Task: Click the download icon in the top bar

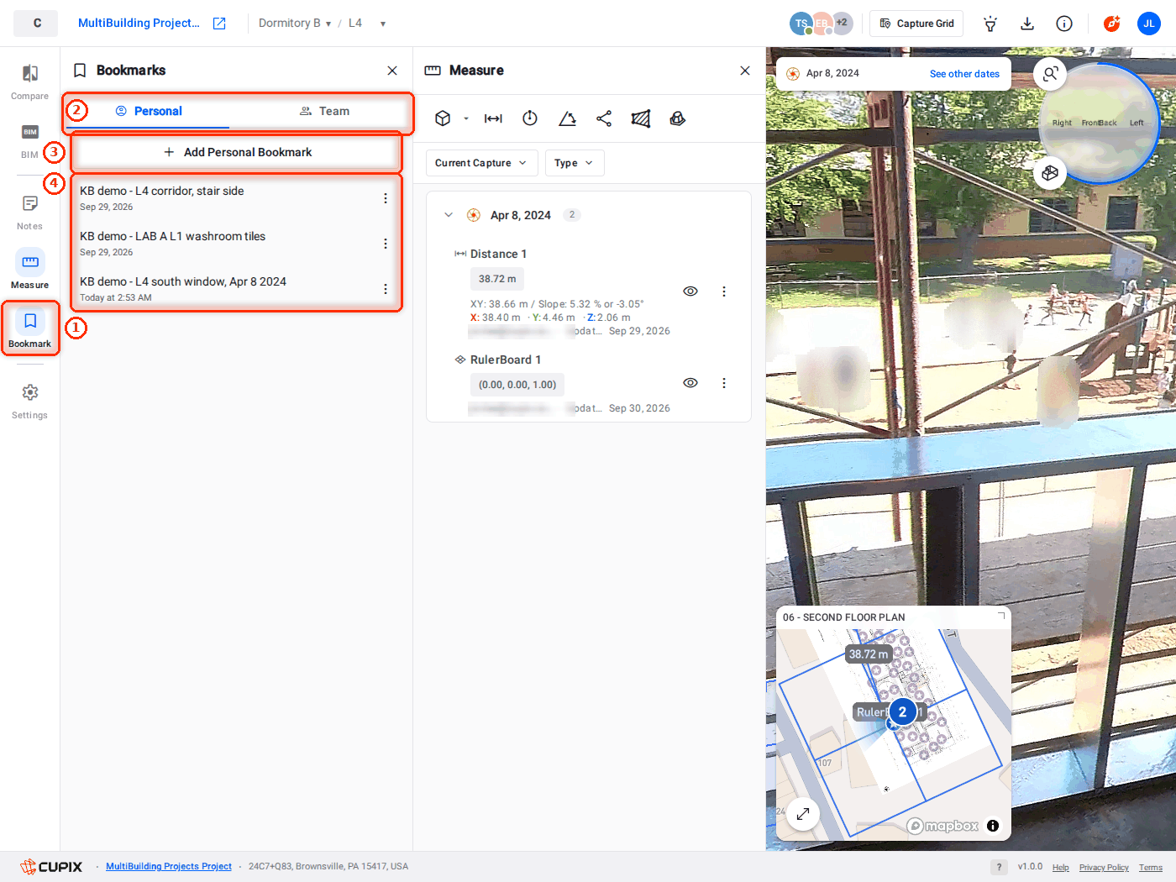Action: coord(1027,24)
